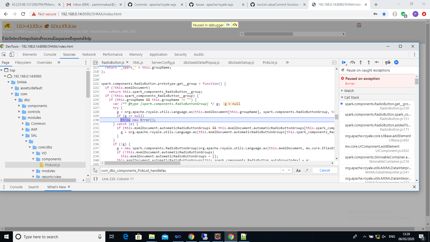Image resolution: width=430 pixels, height=242 pixels.
Task: Open pretty-print with the curly braces icon
Action: [96, 179]
